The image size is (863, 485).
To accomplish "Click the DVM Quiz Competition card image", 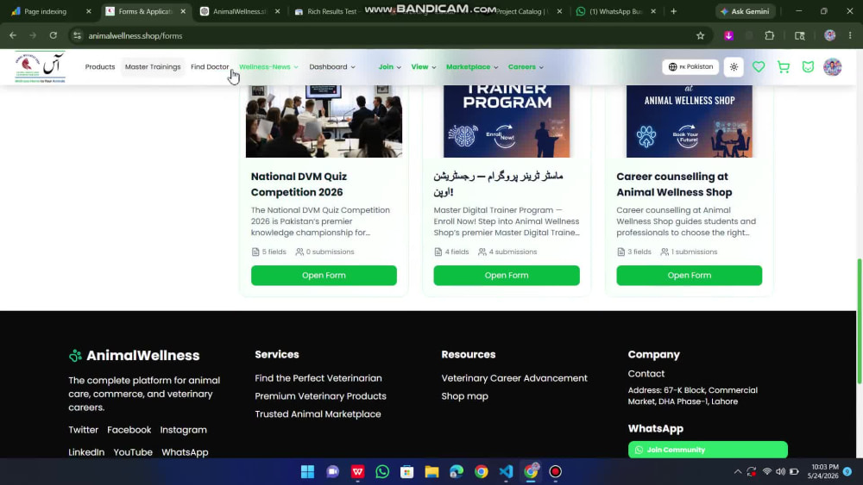I will [324, 121].
